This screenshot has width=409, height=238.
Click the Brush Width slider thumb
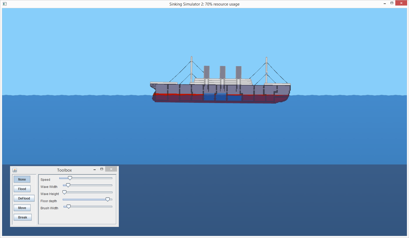[x=69, y=207]
